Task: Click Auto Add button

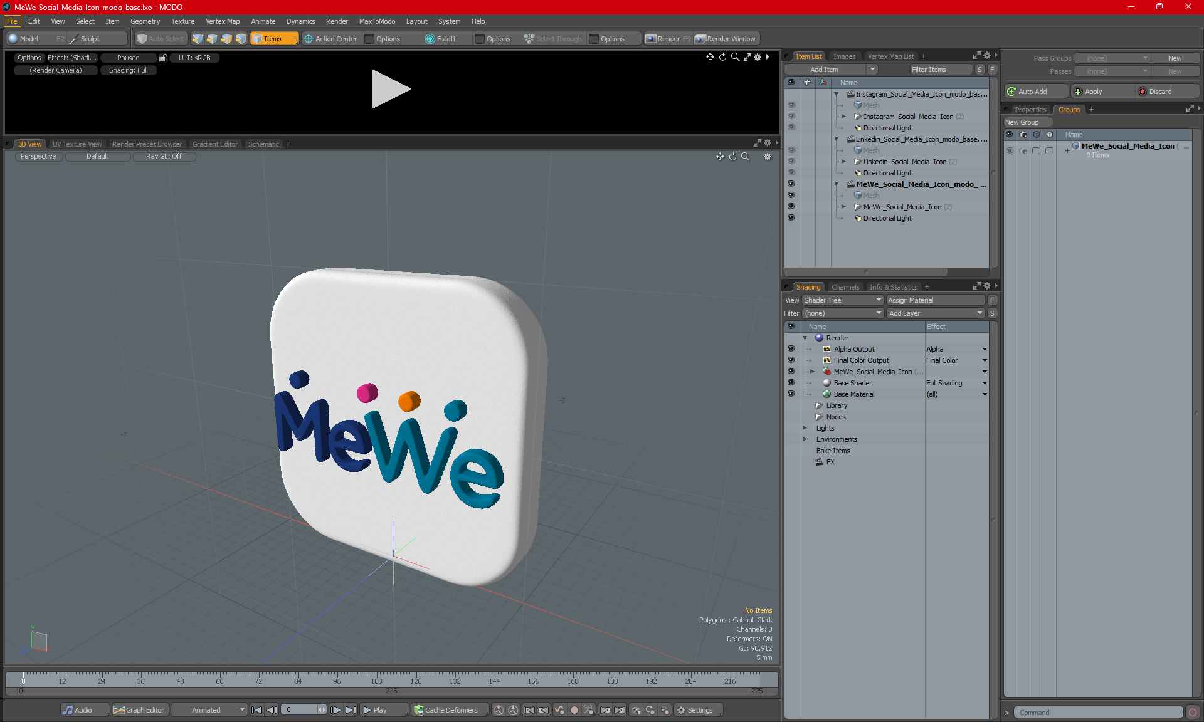Action: click(1036, 92)
